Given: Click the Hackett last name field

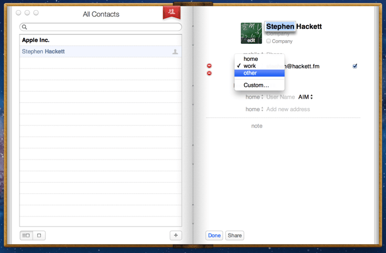Looking at the screenshot, I should click(x=309, y=26).
